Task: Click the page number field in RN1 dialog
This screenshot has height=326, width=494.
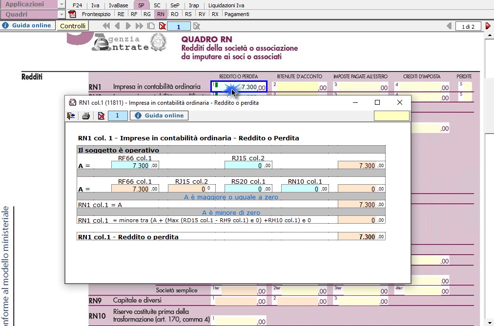Action: point(118,115)
